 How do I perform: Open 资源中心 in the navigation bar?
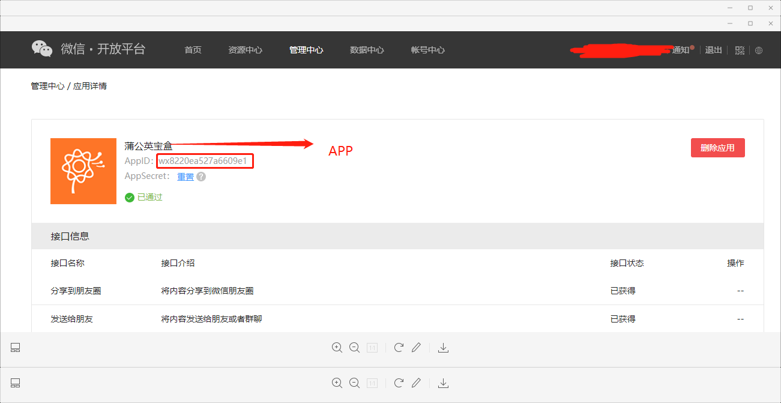coord(246,50)
